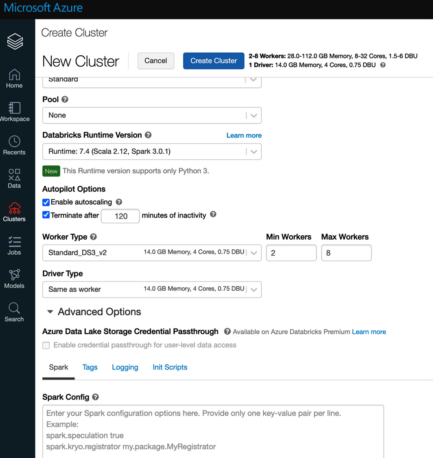
Task: Click help icon beside Databricks Runtime Version
Action: click(148, 135)
